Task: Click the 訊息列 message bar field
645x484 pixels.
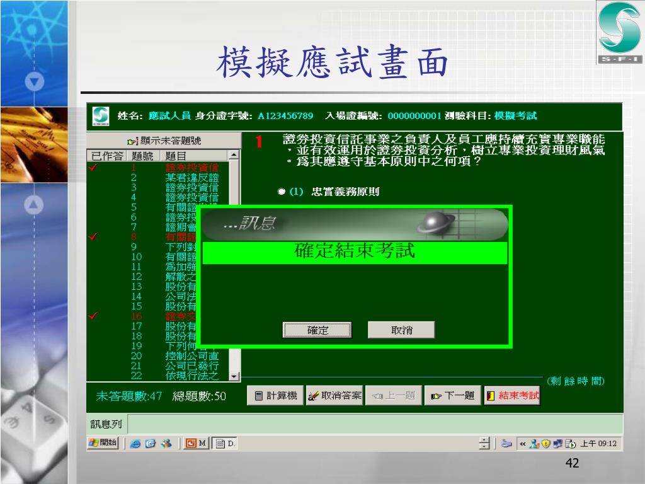Action: click(375, 424)
